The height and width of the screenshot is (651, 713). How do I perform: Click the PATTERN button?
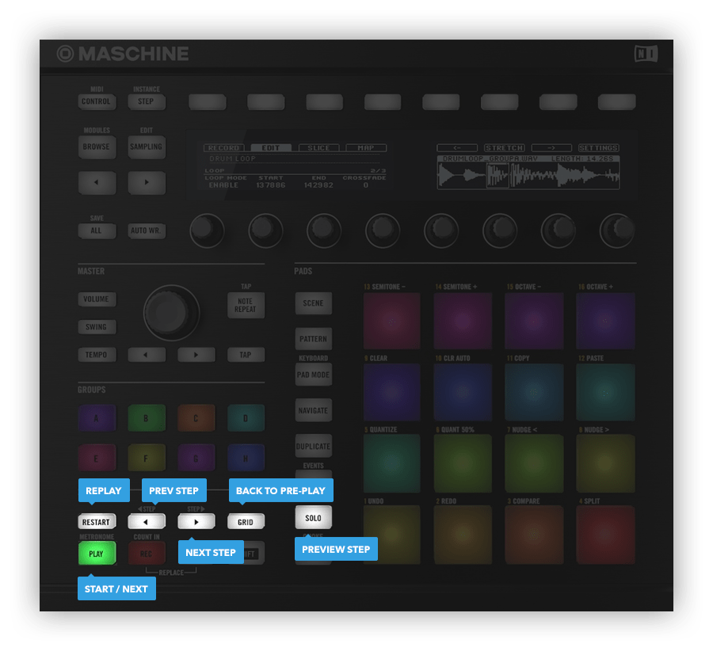(313, 339)
